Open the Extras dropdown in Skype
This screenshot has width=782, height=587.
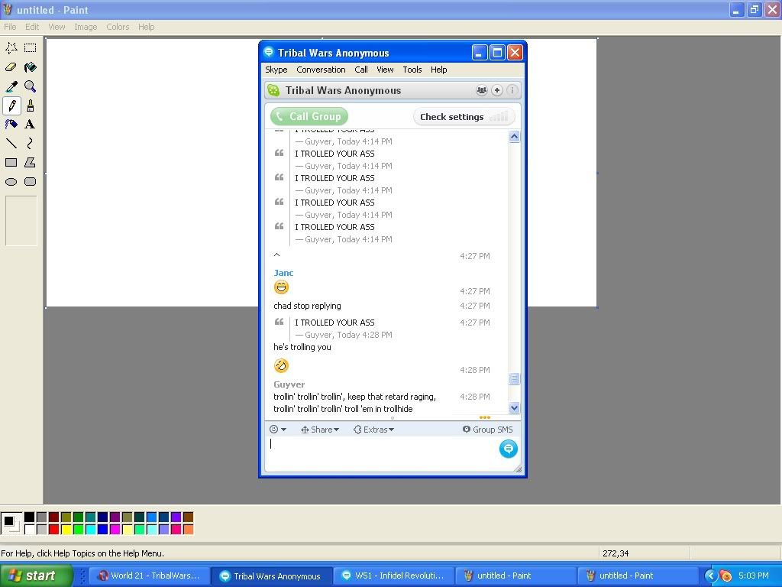pos(373,430)
